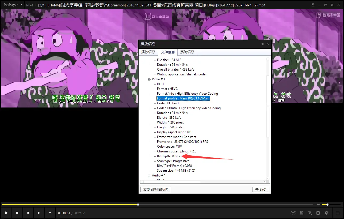The height and width of the screenshot is (219, 344).
Task: Stop the video playback
Action: click(x=17, y=213)
